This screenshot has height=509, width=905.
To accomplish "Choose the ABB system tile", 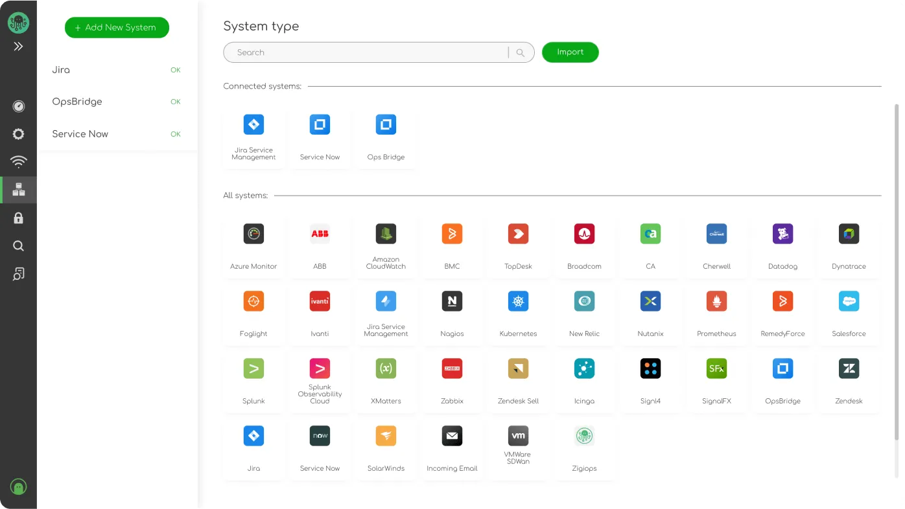I will coord(320,247).
